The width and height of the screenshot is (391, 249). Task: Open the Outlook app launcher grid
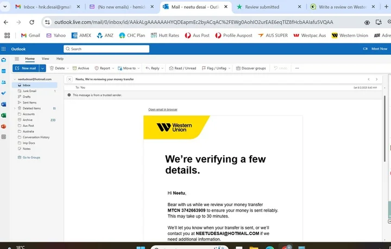point(4,49)
